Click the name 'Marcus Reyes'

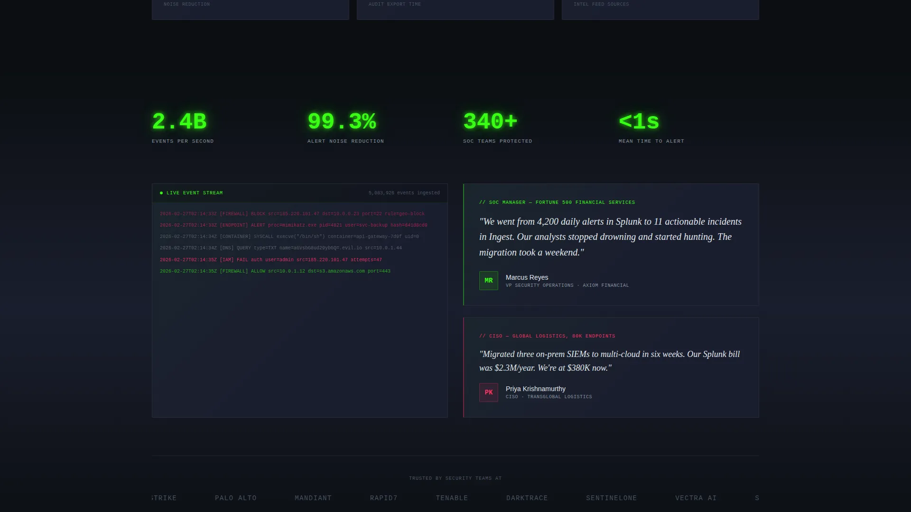(527, 277)
